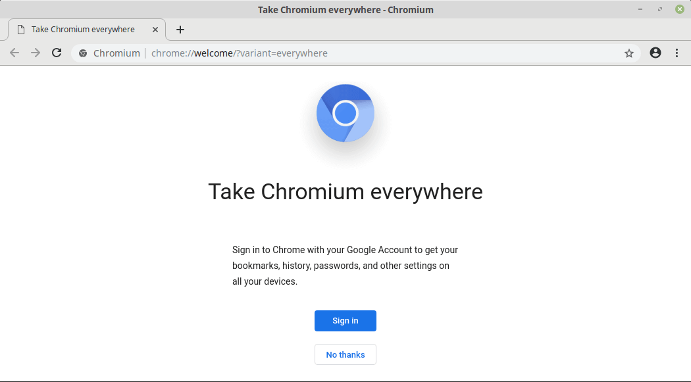Click the blue Sign in button
This screenshot has height=382, width=691.
pyautogui.click(x=345, y=321)
